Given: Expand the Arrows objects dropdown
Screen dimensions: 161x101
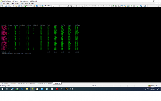Looking at the screenshot, I should coord(84,6).
